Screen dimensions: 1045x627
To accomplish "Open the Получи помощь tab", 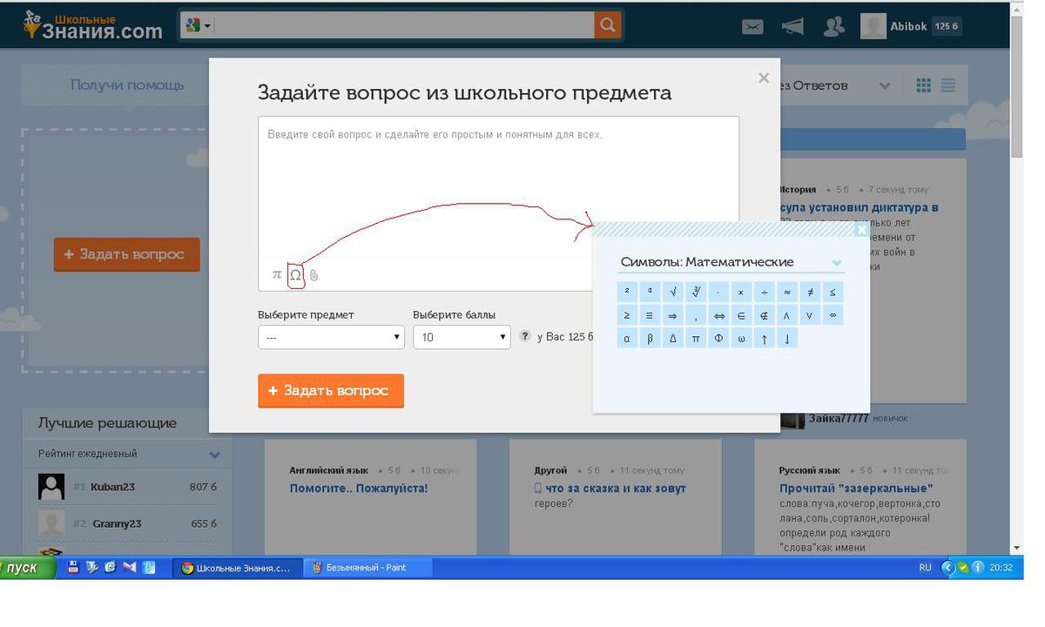I will [x=127, y=85].
